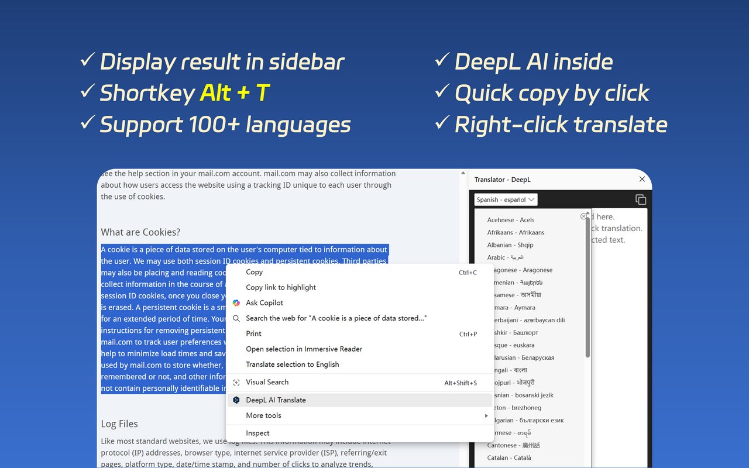
Task: Choose Print in the context menu
Action: pyautogui.click(x=253, y=333)
